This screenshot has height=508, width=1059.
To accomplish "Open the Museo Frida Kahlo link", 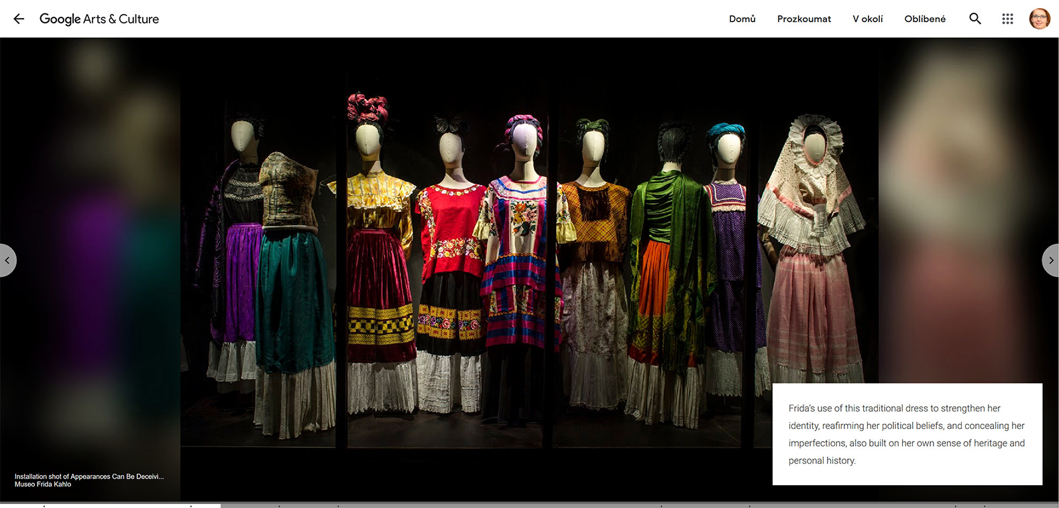I will click(43, 484).
